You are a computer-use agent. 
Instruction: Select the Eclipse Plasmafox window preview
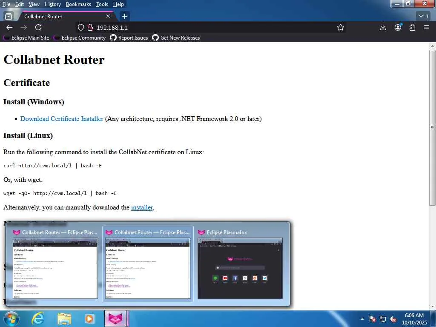240,264
